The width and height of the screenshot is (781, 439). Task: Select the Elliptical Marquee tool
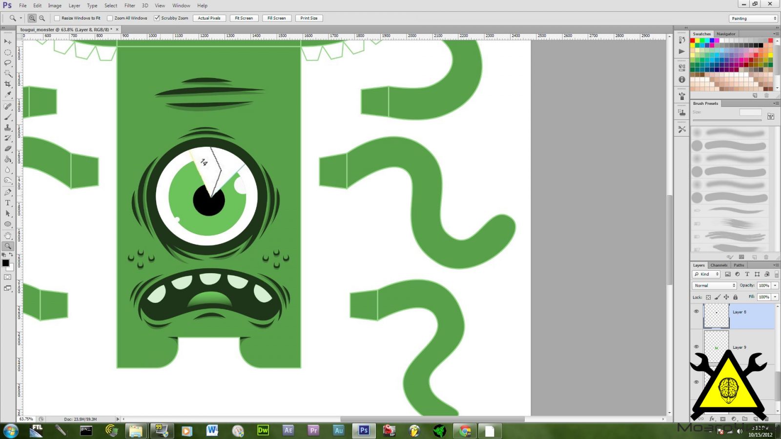(7, 52)
